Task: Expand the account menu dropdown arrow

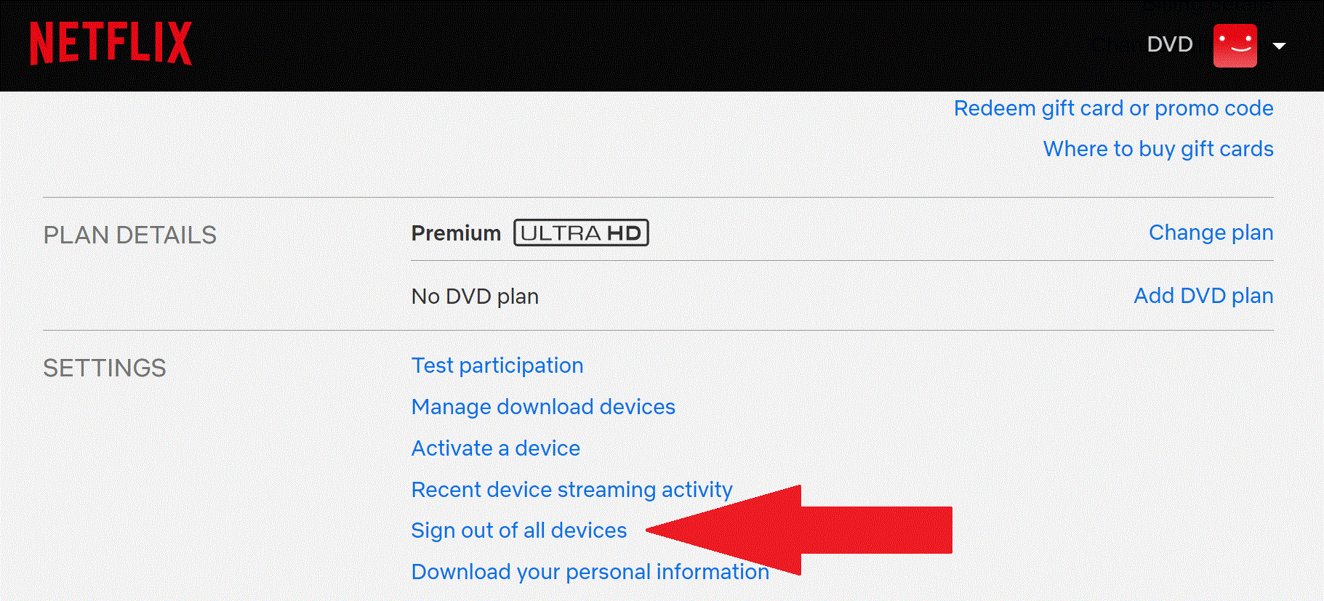Action: tap(1279, 46)
